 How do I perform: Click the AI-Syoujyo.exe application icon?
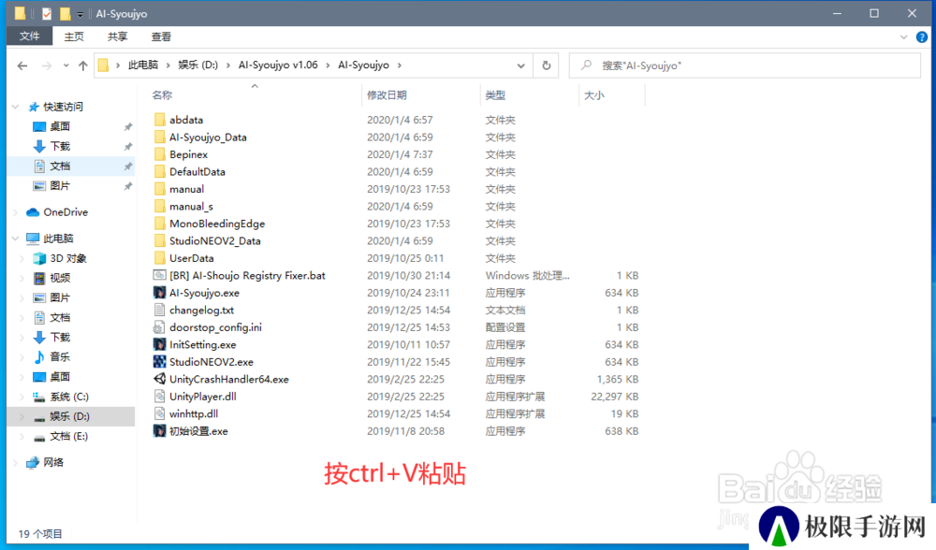point(159,293)
